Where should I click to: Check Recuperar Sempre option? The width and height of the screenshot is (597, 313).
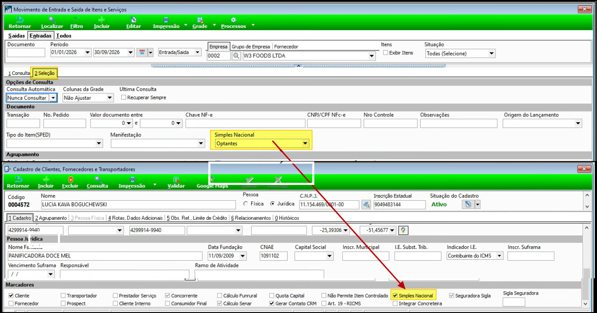pyautogui.click(x=123, y=97)
